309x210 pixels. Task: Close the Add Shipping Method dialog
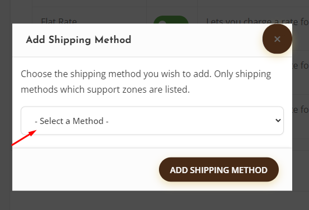277,39
